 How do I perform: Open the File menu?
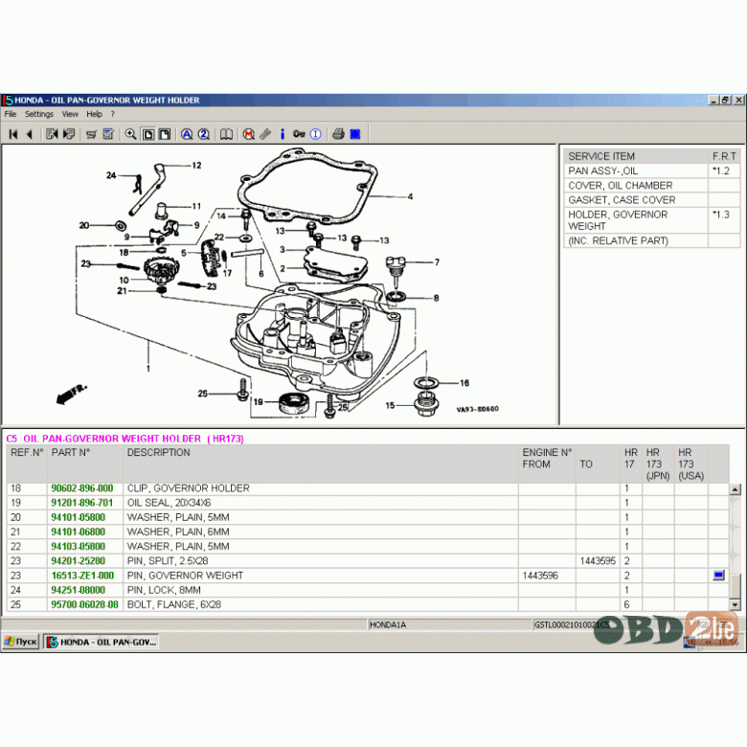coord(11,114)
